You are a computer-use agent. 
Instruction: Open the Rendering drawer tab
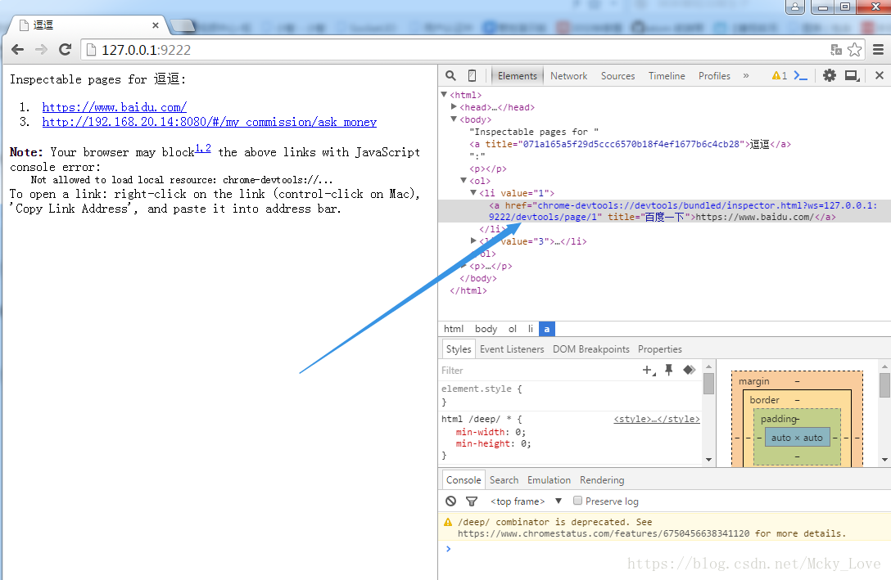pyautogui.click(x=602, y=480)
